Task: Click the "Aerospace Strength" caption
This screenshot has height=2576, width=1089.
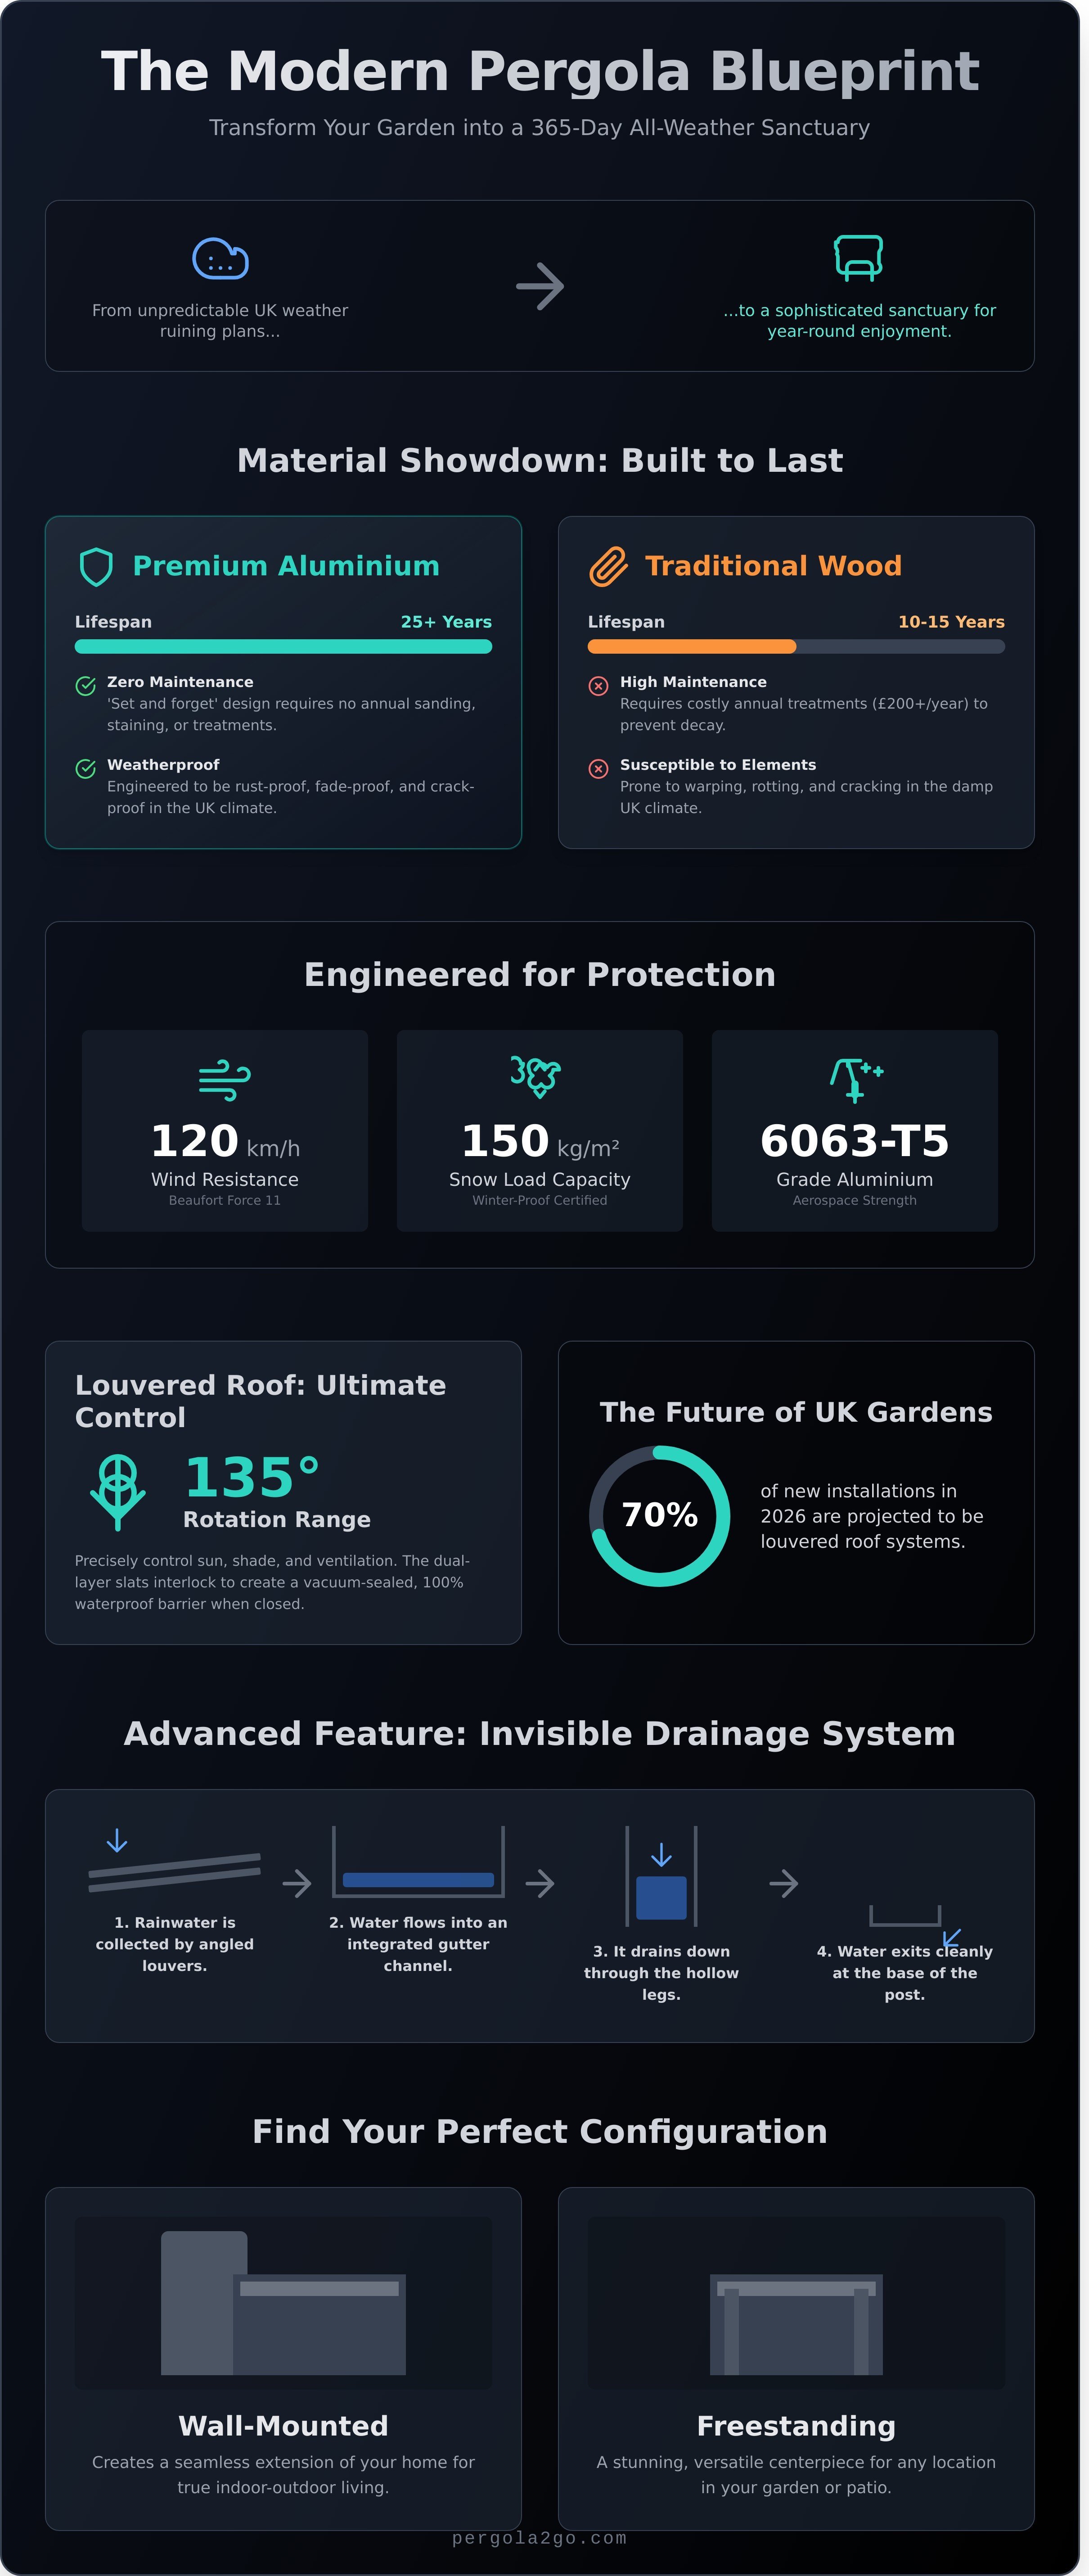Action: click(855, 1200)
